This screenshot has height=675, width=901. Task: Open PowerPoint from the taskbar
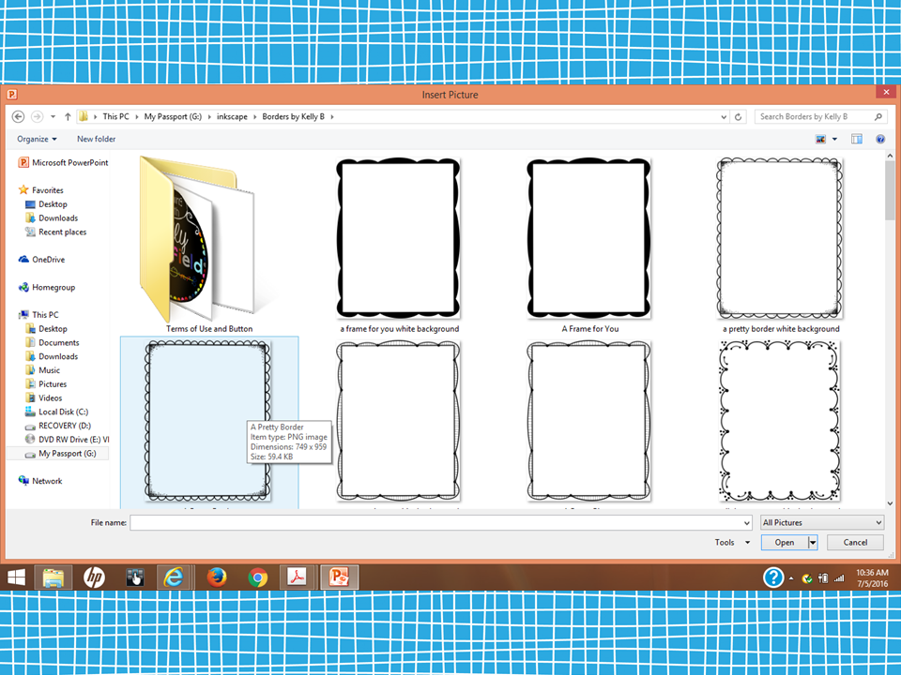(338, 577)
